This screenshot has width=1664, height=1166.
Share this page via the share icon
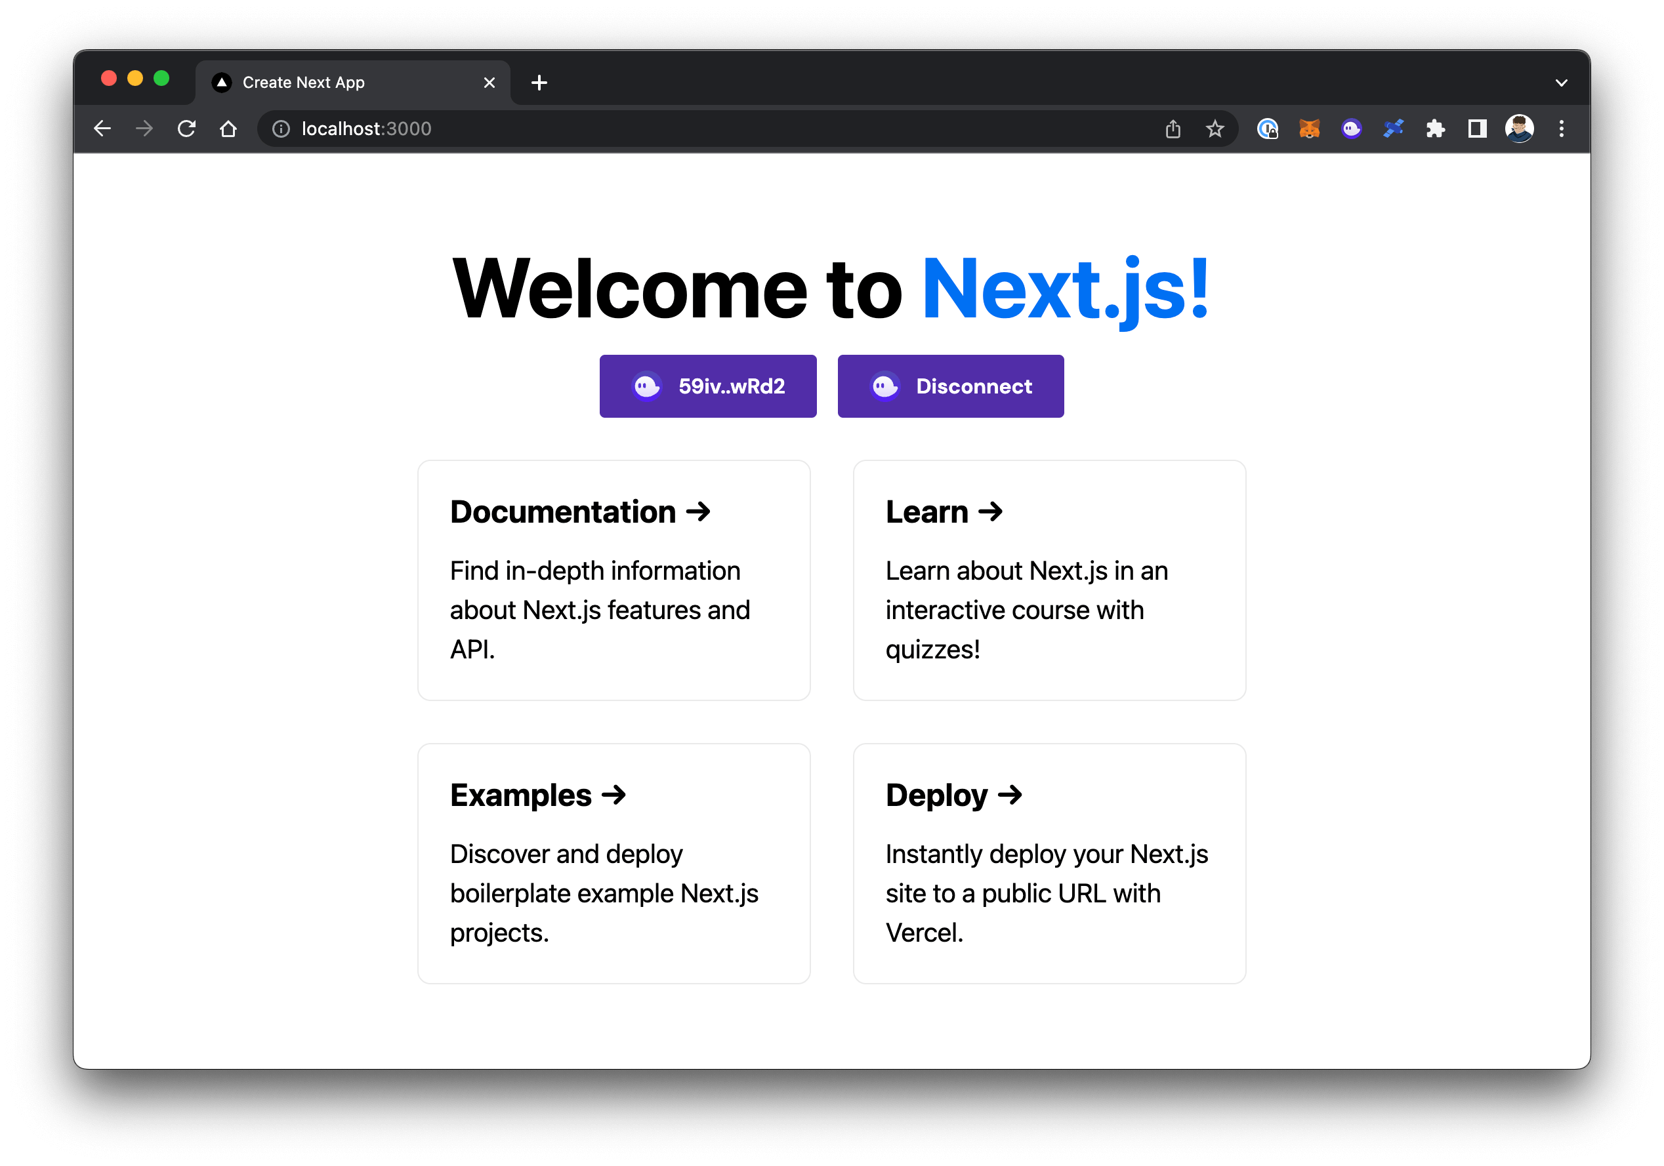[x=1173, y=129]
